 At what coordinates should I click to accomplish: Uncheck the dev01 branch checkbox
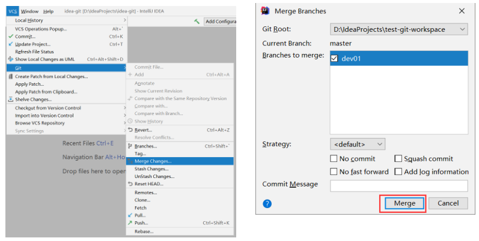click(334, 59)
